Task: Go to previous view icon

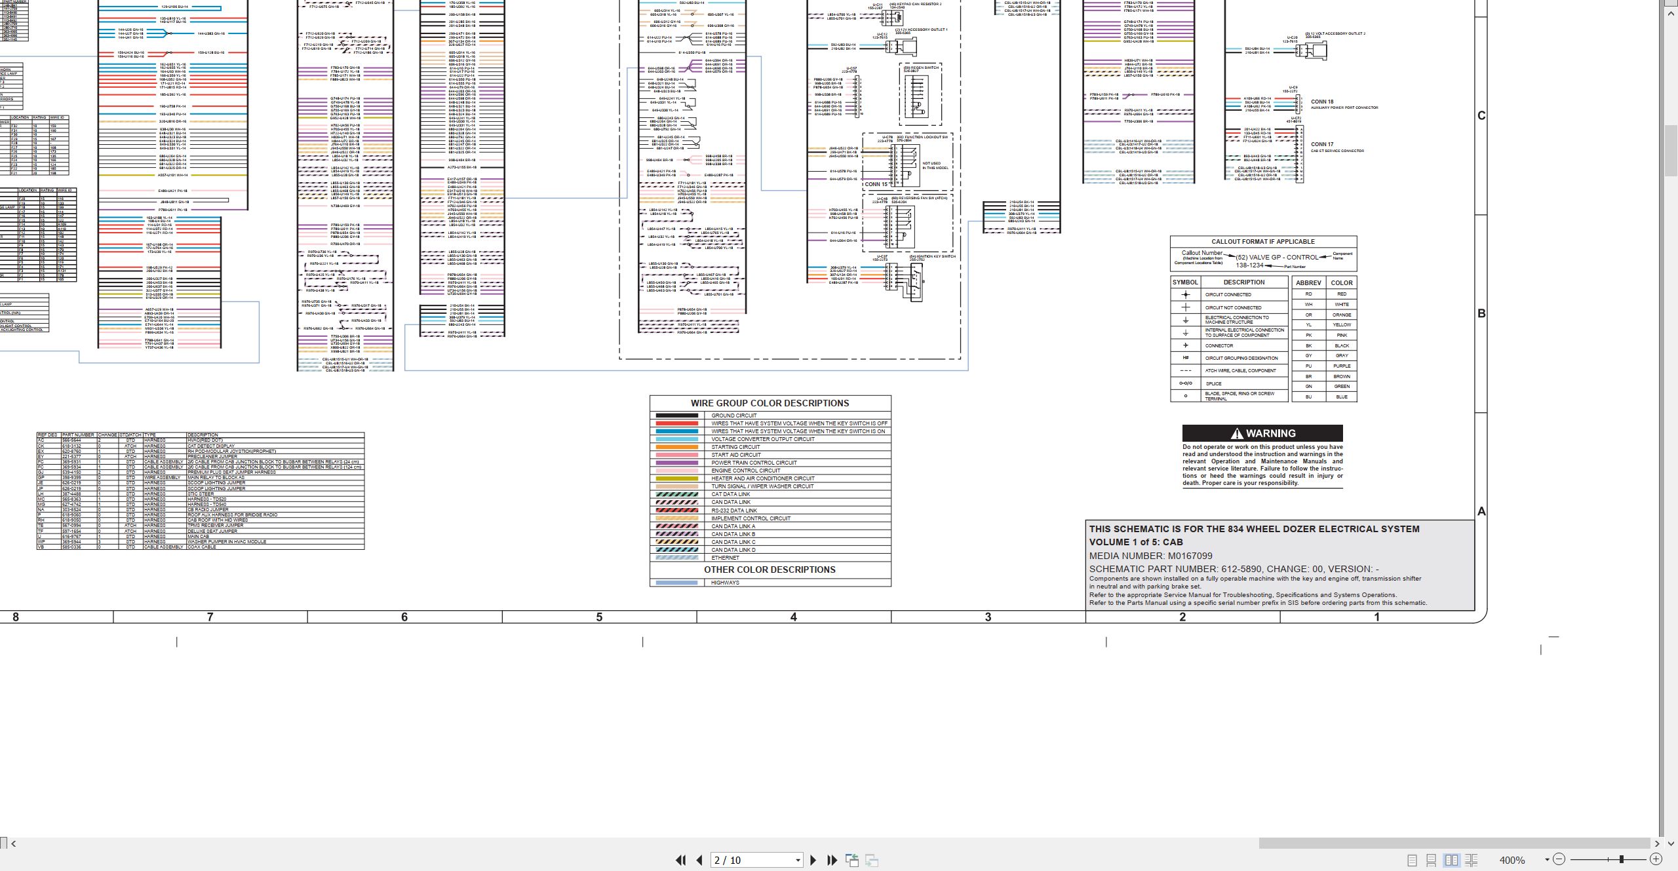Action: click(x=852, y=860)
